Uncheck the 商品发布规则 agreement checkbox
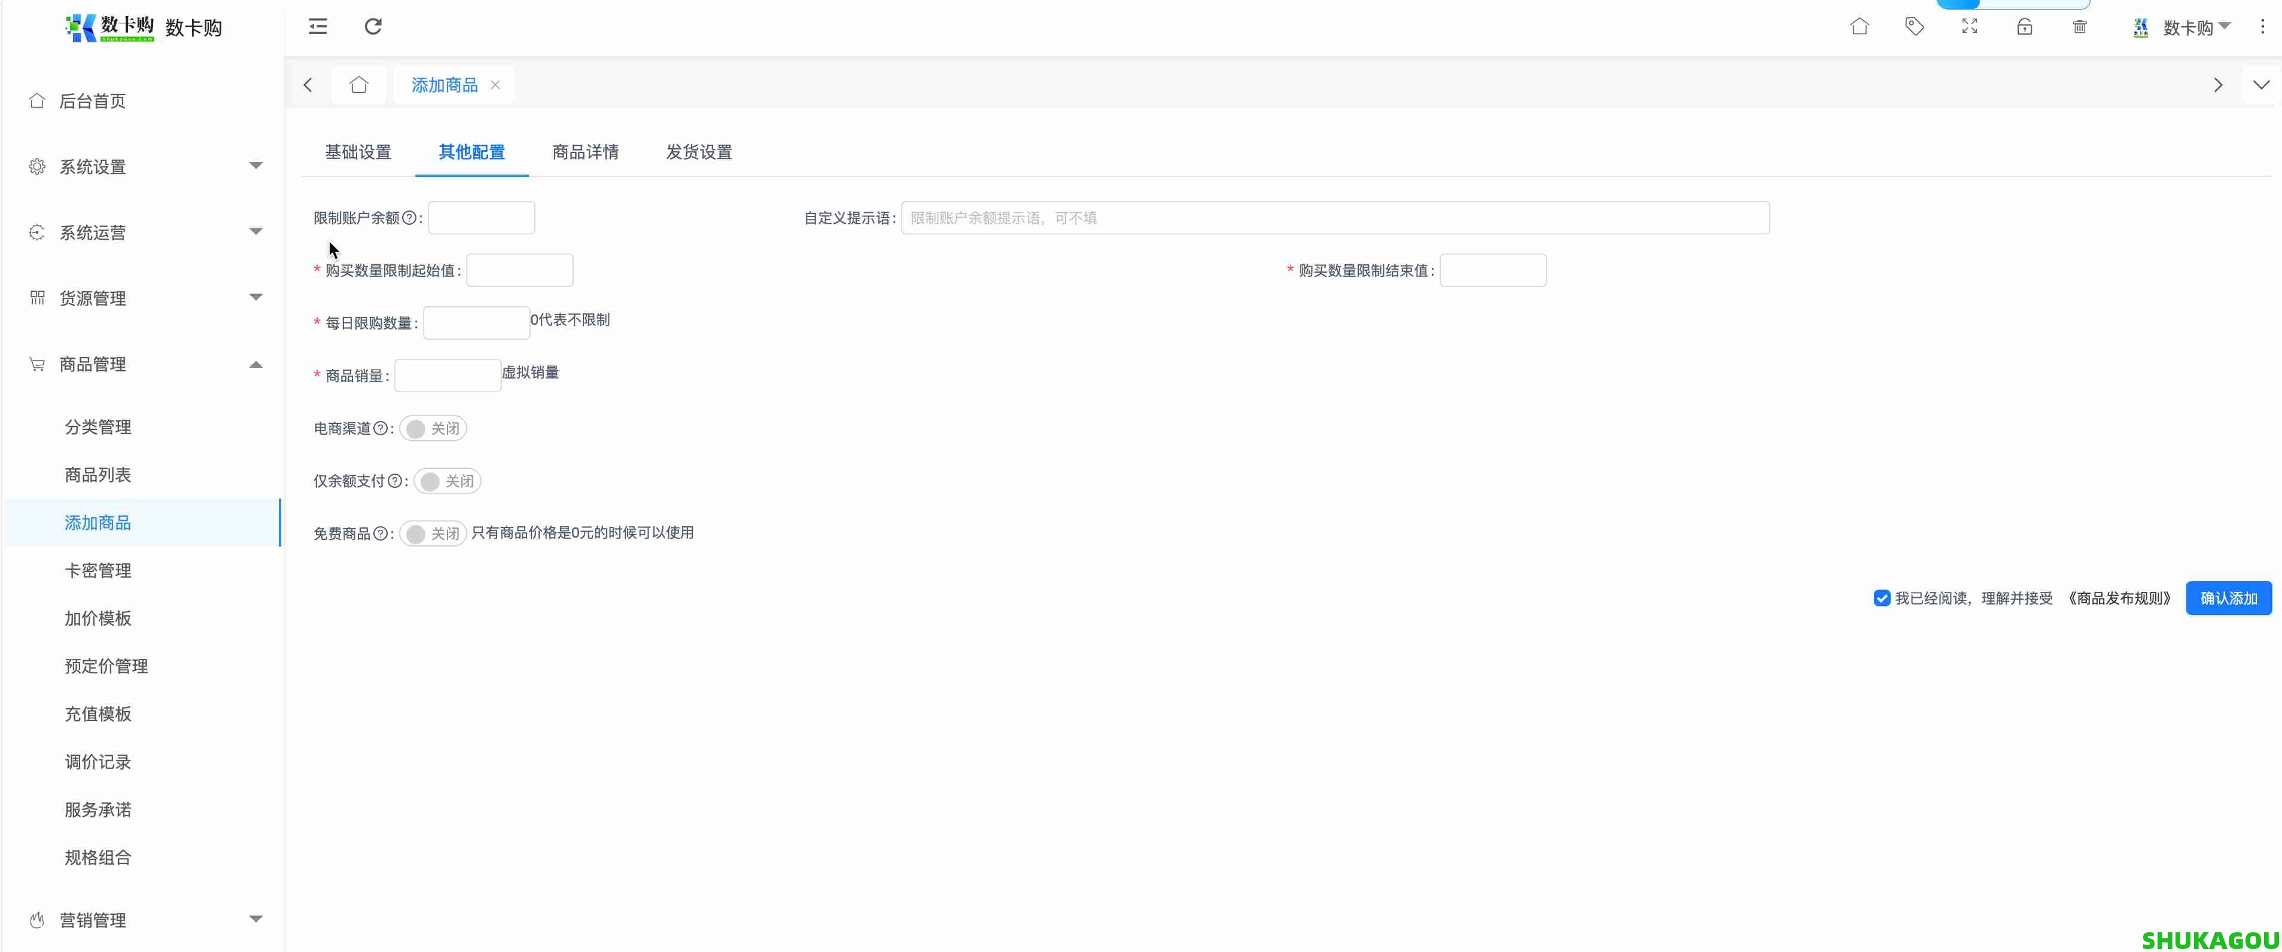The image size is (2282, 952). click(x=1882, y=598)
